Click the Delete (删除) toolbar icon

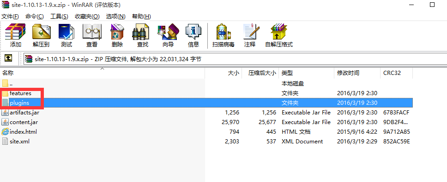[117, 31]
